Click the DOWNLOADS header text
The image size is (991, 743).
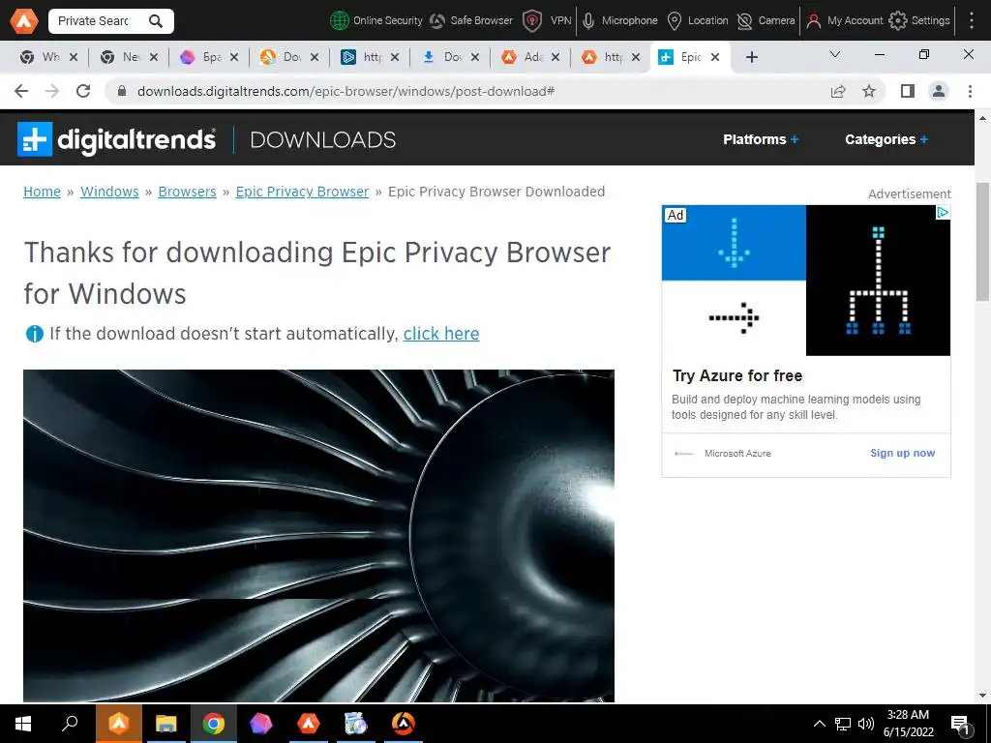tap(323, 139)
